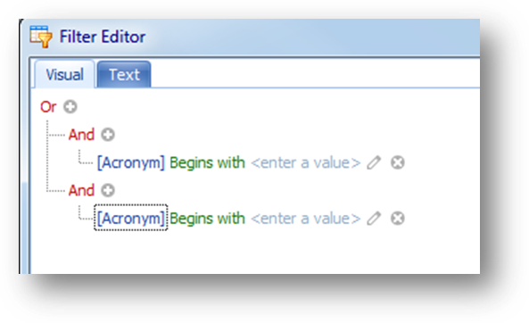The image size is (529, 323).
Task: Remove the second Acronym condition
Action: pos(398,218)
